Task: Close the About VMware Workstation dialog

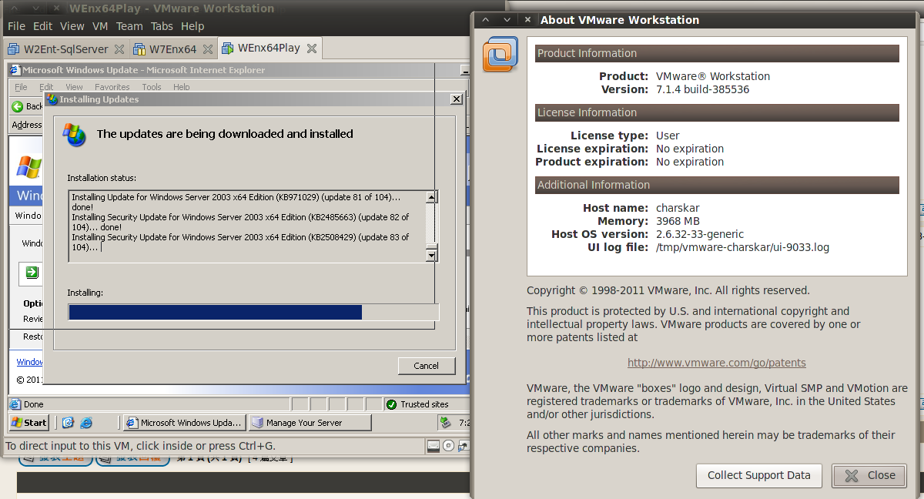Action: click(x=869, y=475)
